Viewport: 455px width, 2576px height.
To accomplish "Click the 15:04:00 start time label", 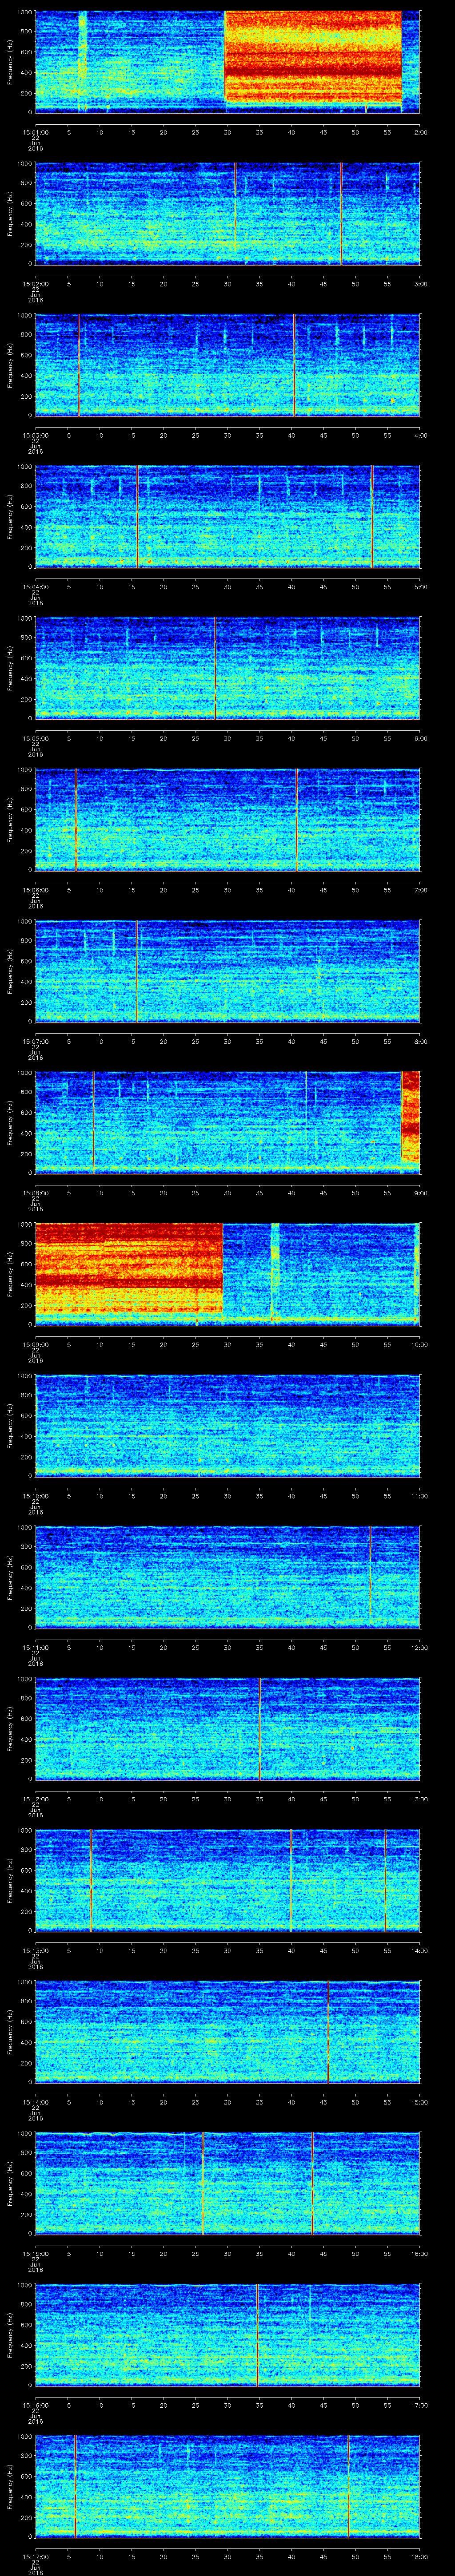I will pyautogui.click(x=36, y=586).
